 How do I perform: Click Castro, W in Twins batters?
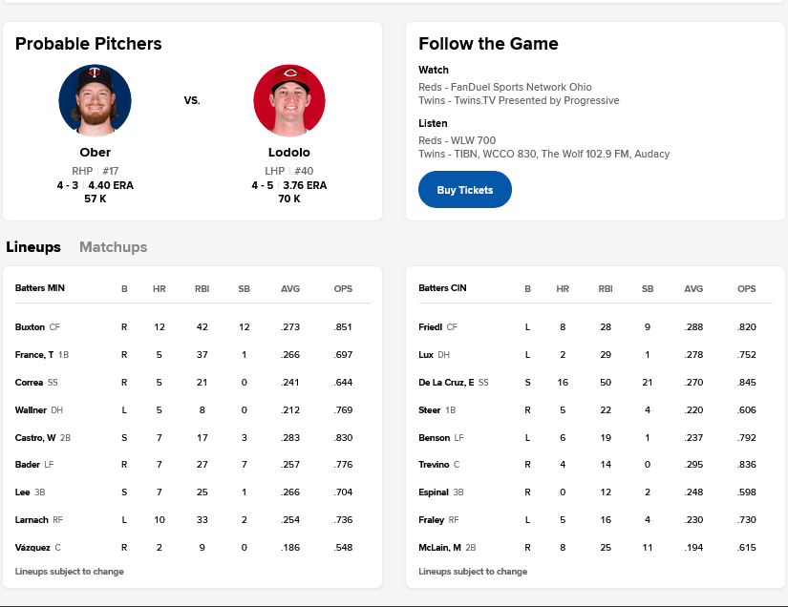click(35, 438)
